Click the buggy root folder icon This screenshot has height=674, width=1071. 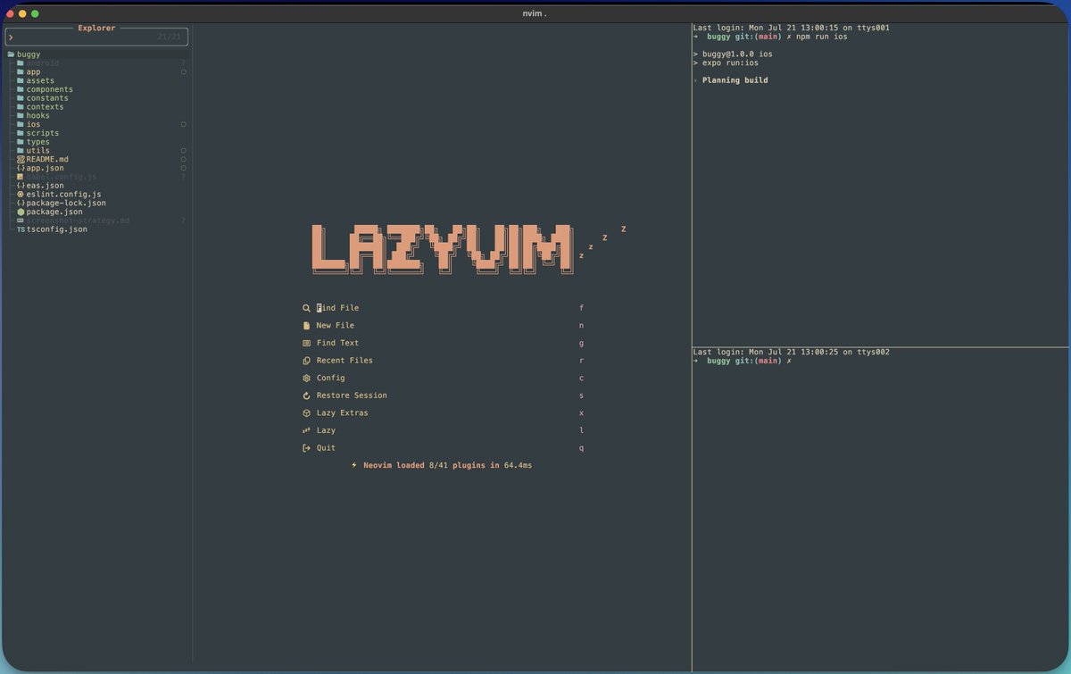click(x=11, y=54)
